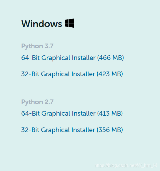Image resolution: width=160 pixels, height=171 pixels.
Task: Get the 32-bit installer under Python 2.7
Action: pos(72,130)
